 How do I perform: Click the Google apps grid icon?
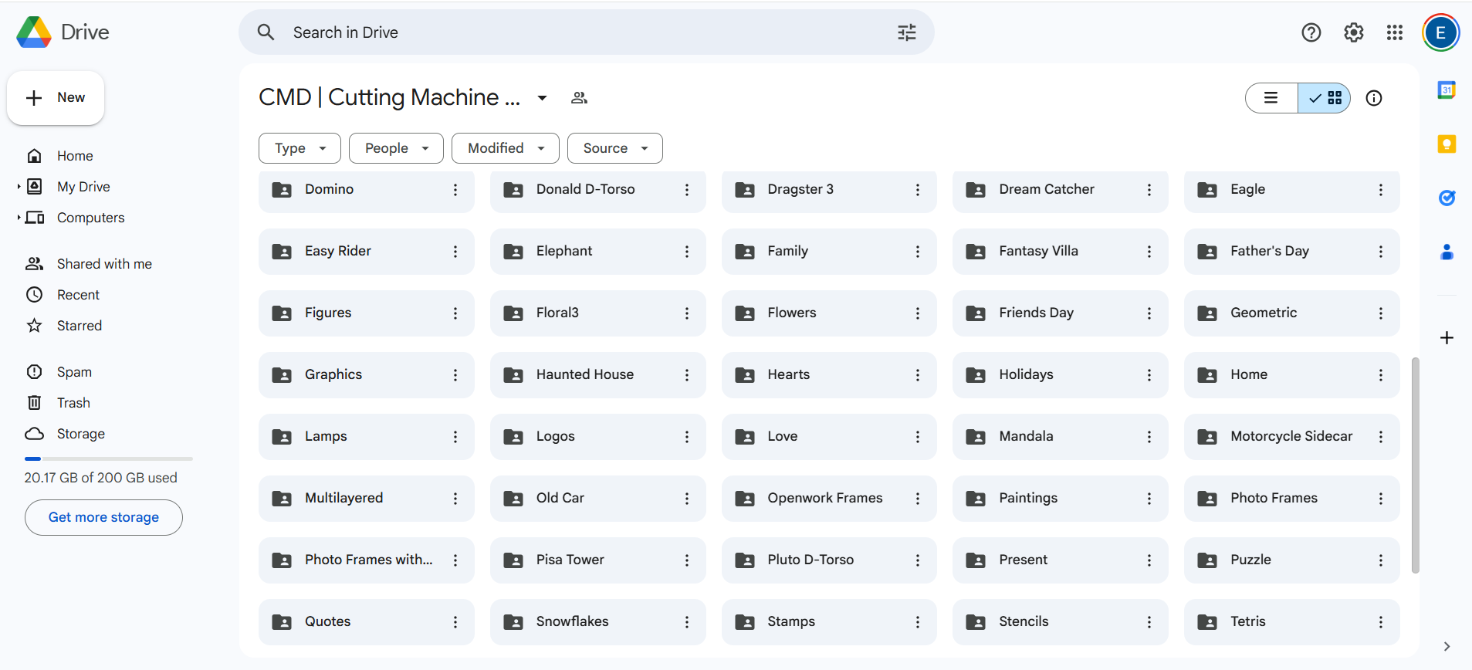(1394, 32)
